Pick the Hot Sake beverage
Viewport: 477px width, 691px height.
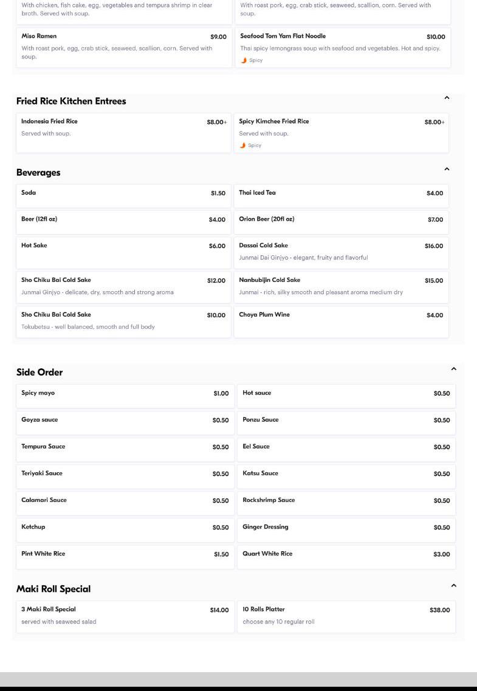pos(123,252)
